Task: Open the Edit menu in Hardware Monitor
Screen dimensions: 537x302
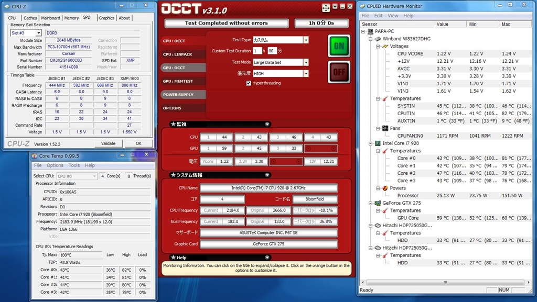Action: click(378, 16)
